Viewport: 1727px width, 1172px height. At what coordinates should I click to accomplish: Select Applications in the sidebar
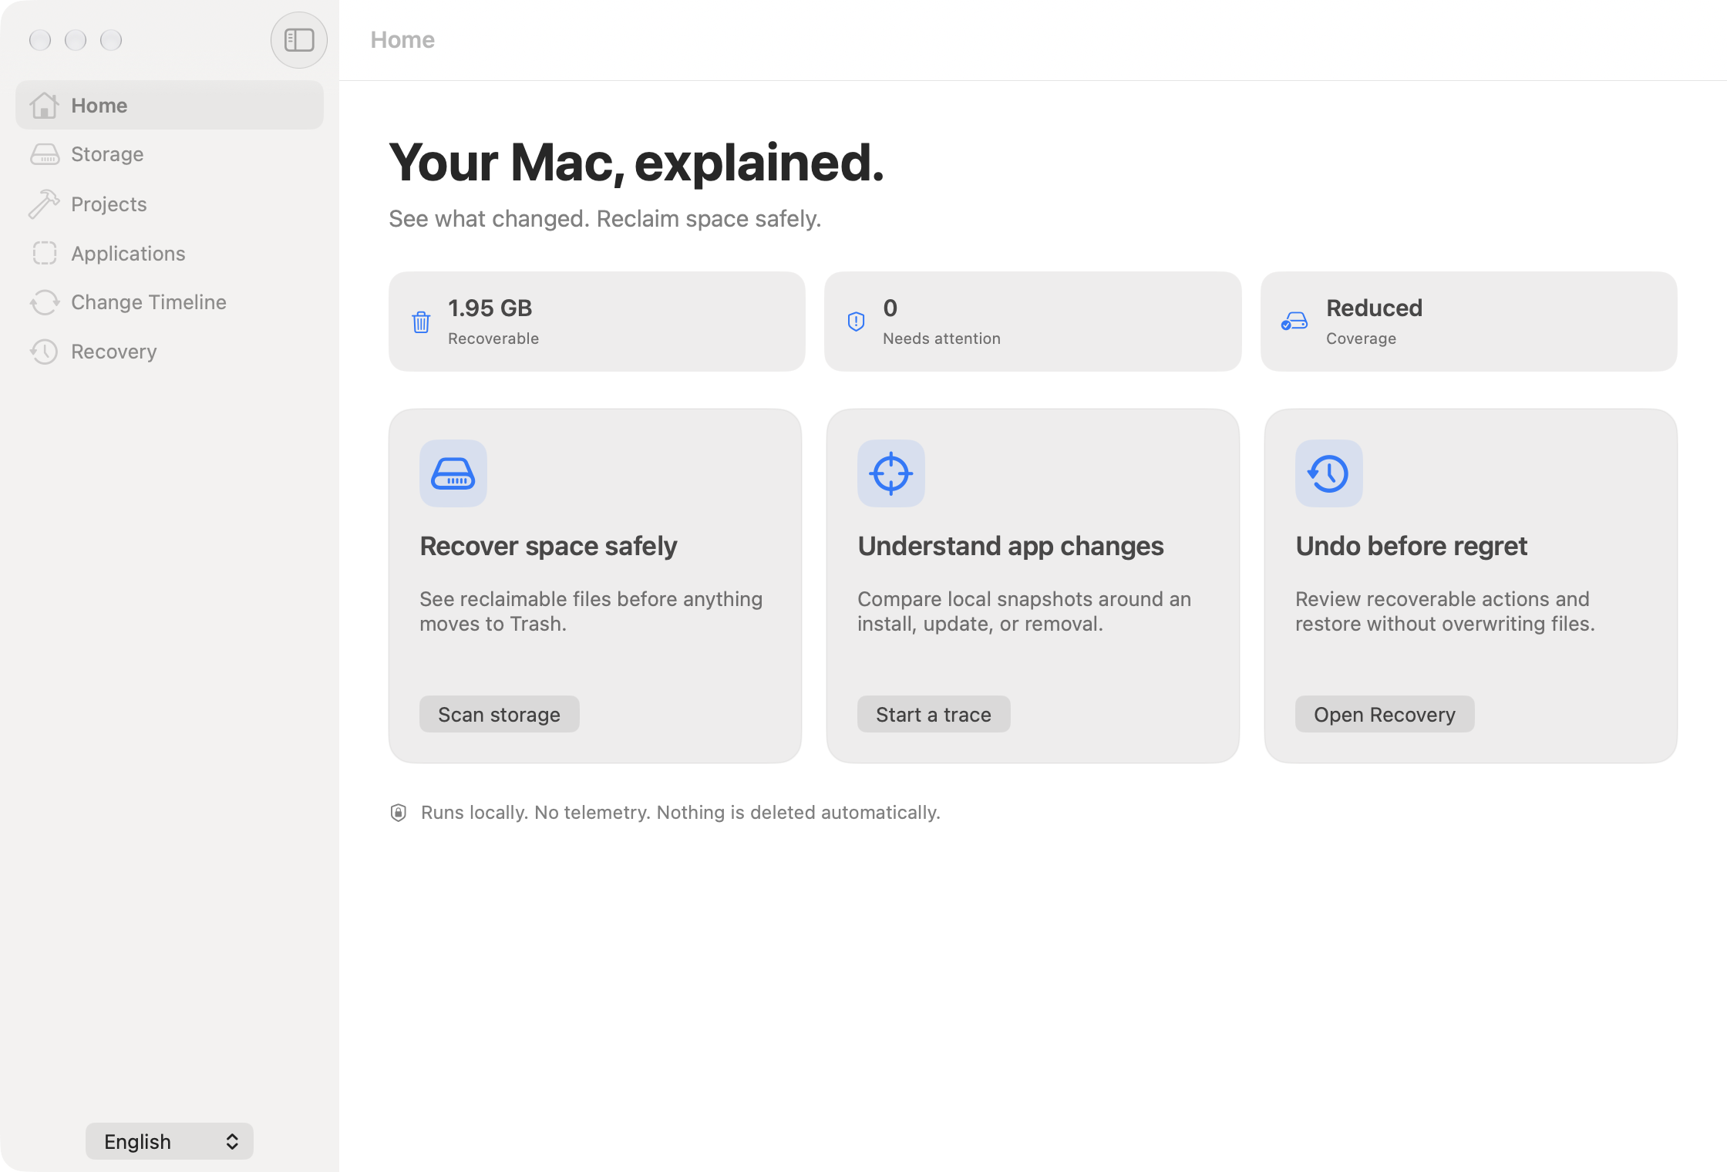[x=170, y=254]
